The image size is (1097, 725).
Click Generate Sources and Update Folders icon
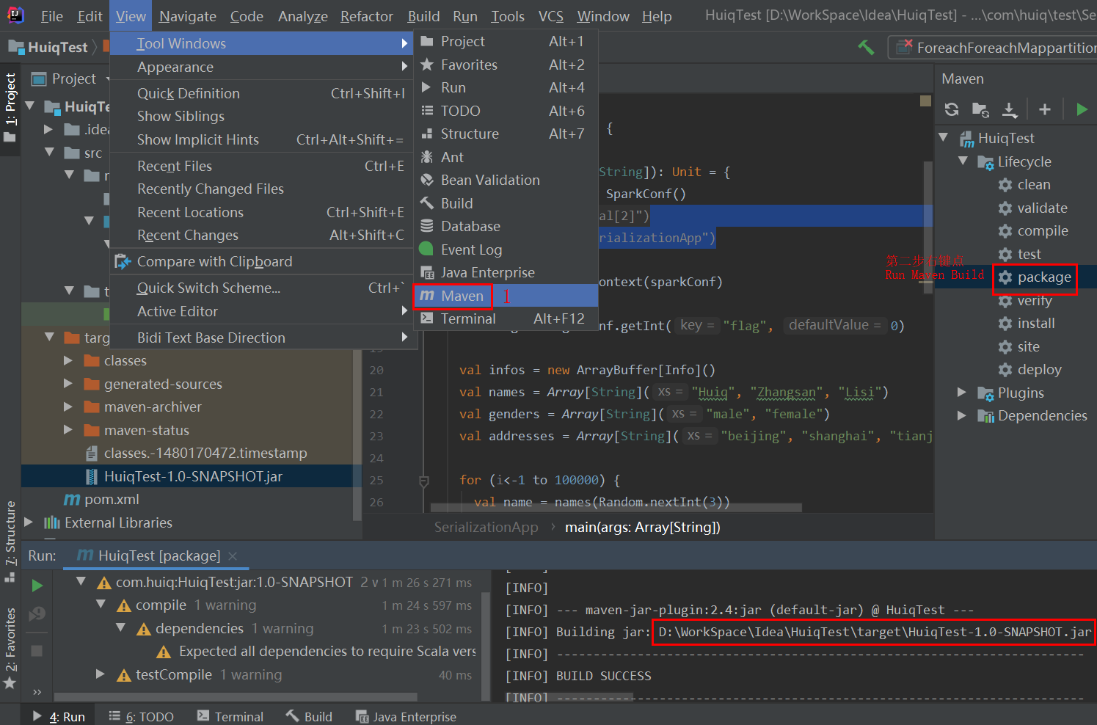[980, 109]
